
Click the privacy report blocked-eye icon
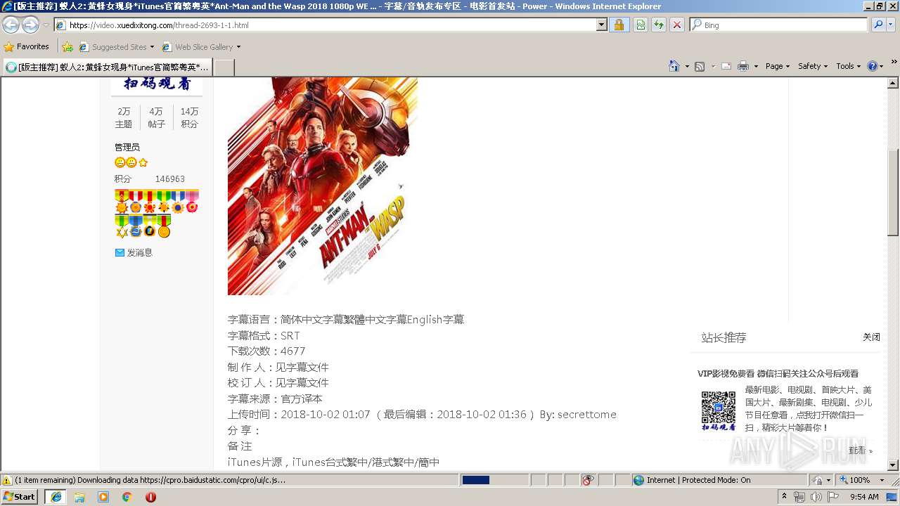click(588, 480)
